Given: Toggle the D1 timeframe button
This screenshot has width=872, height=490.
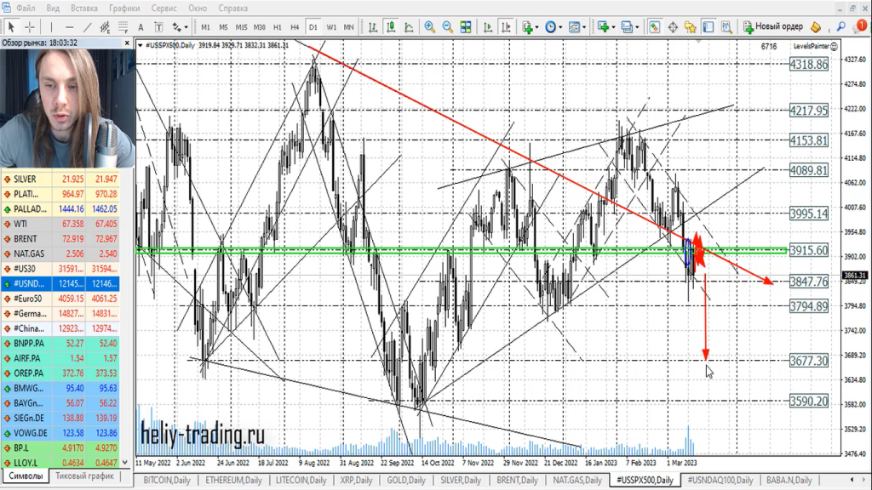Looking at the screenshot, I should 313,27.
